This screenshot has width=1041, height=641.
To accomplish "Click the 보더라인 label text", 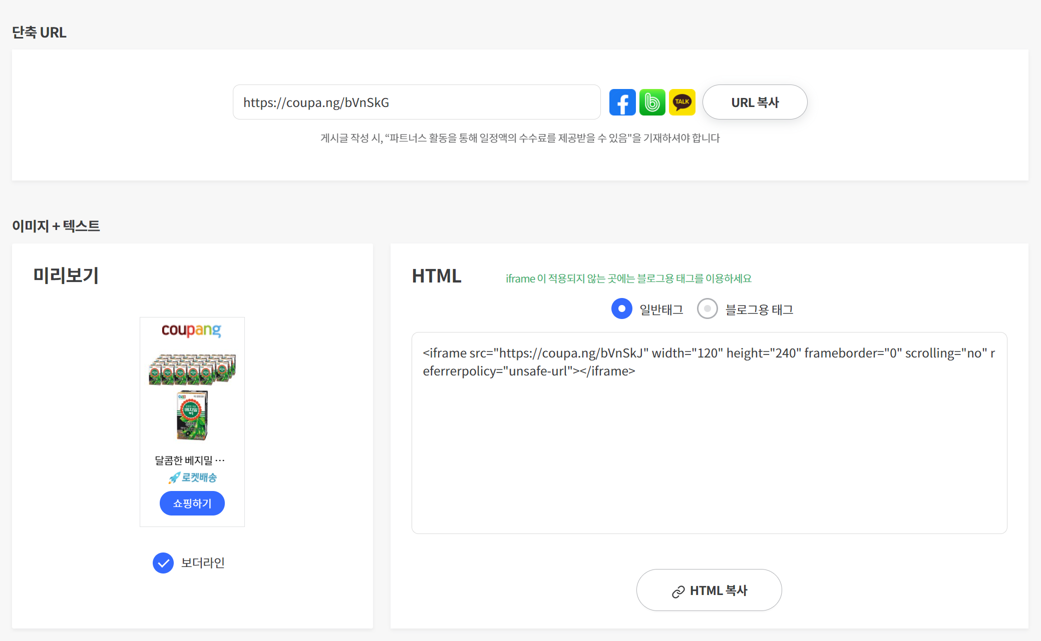I will [202, 563].
